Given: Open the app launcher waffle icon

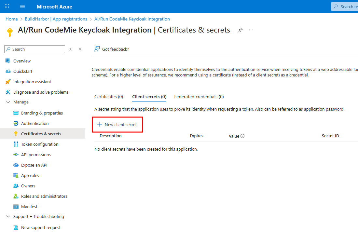Looking at the screenshot, I should coord(7,7).
